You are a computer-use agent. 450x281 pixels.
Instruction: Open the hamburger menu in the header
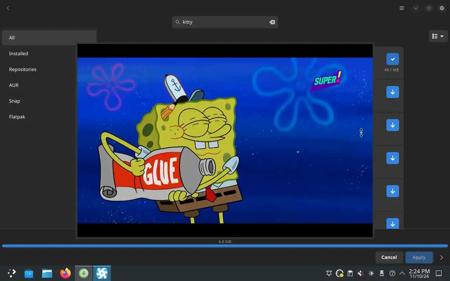click(402, 8)
